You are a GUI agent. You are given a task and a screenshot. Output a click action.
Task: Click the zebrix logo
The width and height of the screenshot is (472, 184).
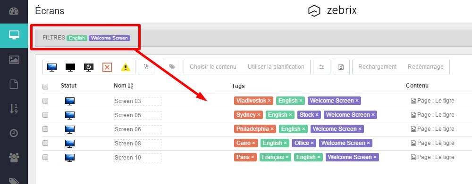tap(332, 11)
